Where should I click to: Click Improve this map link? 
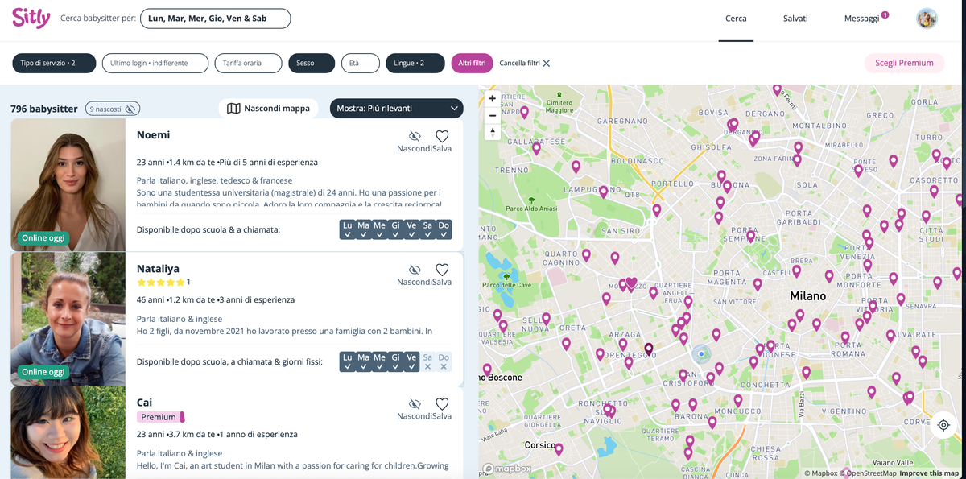[x=929, y=473]
